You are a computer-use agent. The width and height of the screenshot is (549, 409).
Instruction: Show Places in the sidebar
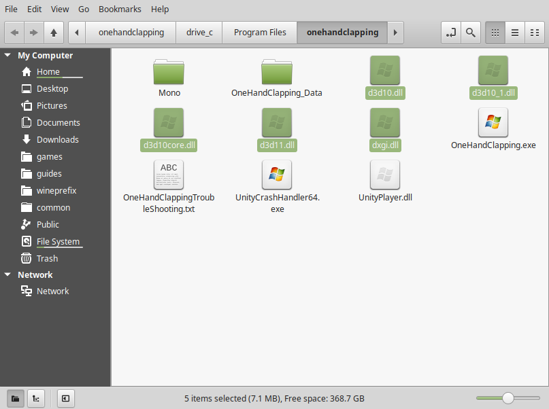(x=16, y=399)
